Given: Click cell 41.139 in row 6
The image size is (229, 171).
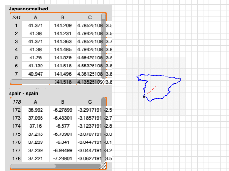Looking at the screenshot, I should point(36,66).
